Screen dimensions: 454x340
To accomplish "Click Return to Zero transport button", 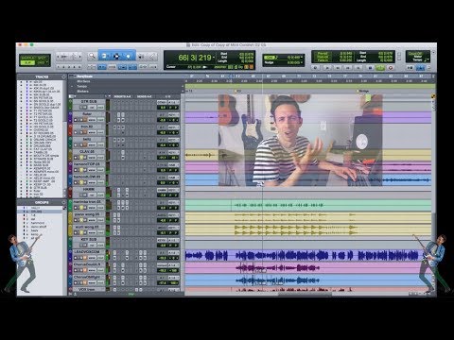I will (x=327, y=68).
